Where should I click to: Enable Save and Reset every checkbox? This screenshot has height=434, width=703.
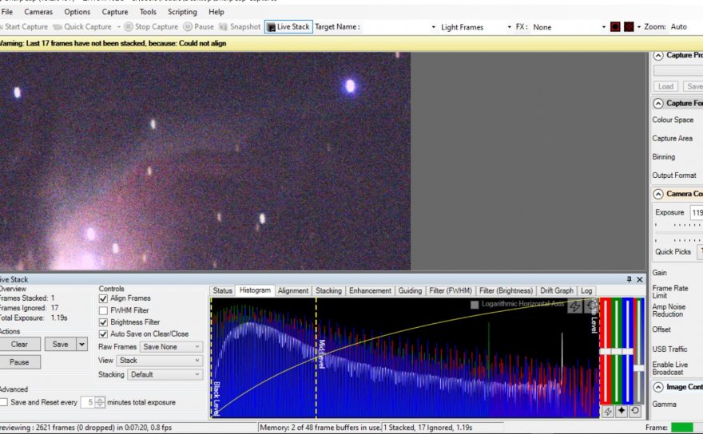click(x=3, y=402)
